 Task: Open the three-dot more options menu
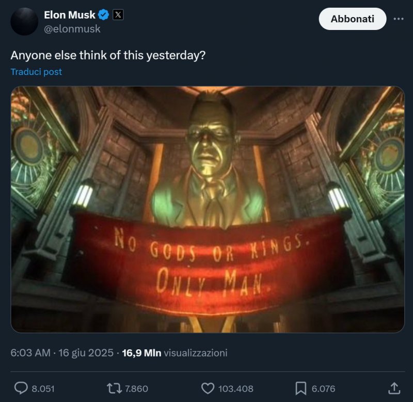(398, 18)
